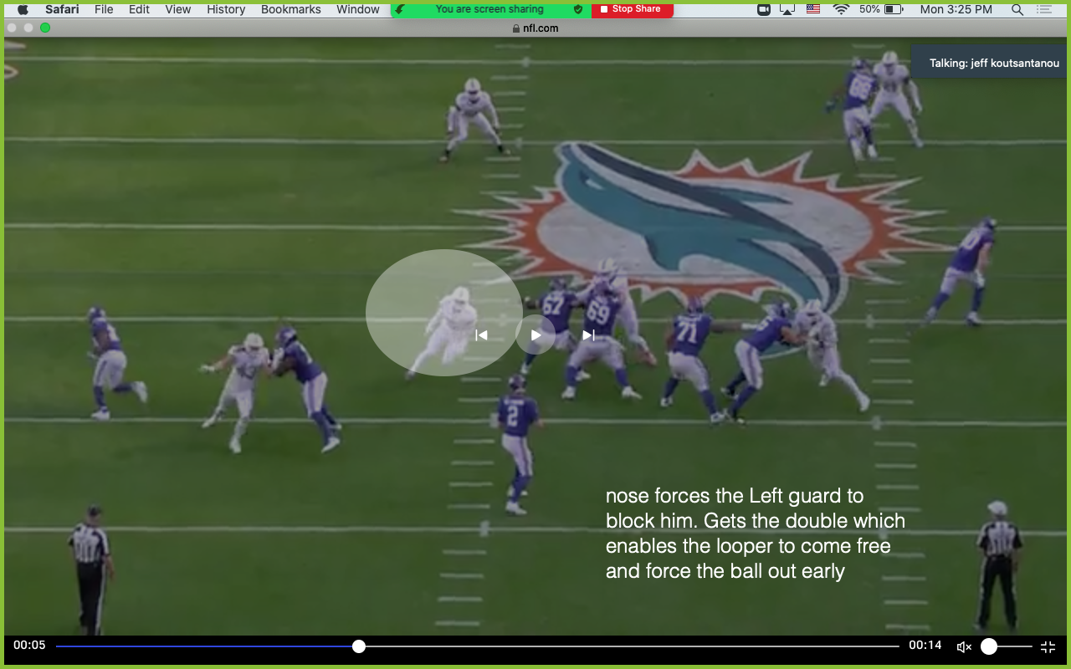Click the battery 50% indicator
This screenshot has height=669, width=1071.
click(x=882, y=9)
